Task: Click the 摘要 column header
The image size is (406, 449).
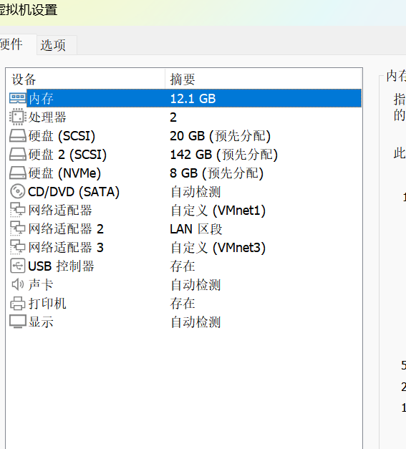Action: pyautogui.click(x=263, y=79)
